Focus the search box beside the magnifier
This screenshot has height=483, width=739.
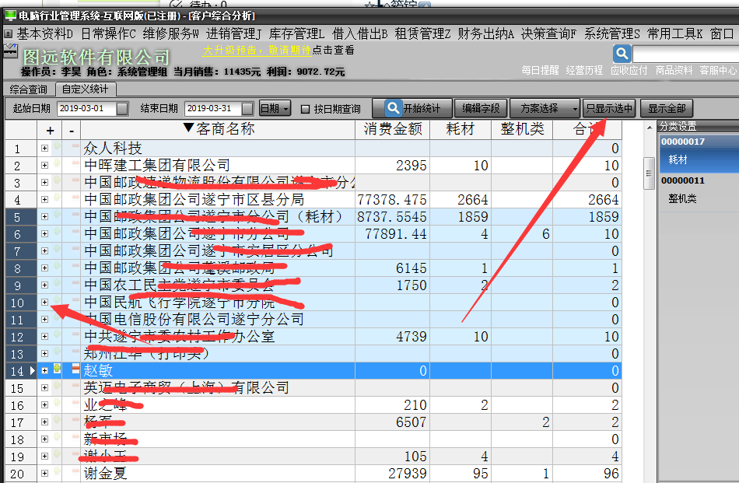point(686,54)
